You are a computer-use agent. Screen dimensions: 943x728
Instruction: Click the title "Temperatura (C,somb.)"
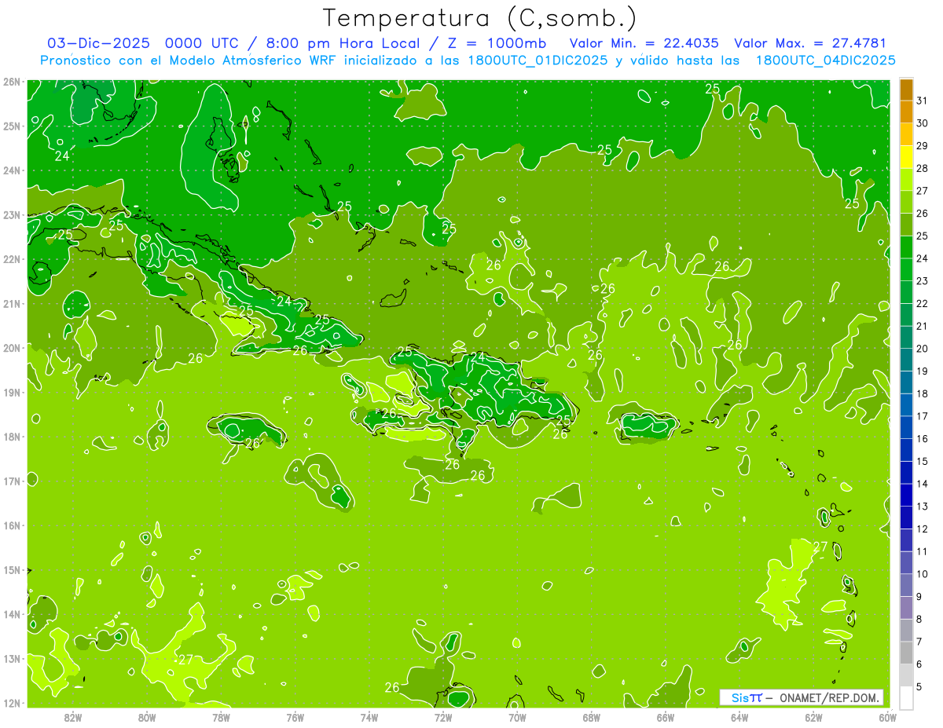[x=479, y=18]
